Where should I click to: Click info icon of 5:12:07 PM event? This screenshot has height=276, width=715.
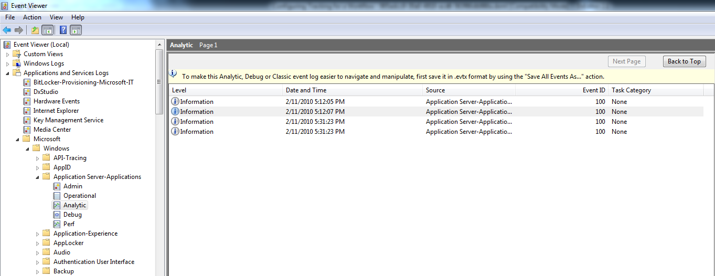[175, 112]
